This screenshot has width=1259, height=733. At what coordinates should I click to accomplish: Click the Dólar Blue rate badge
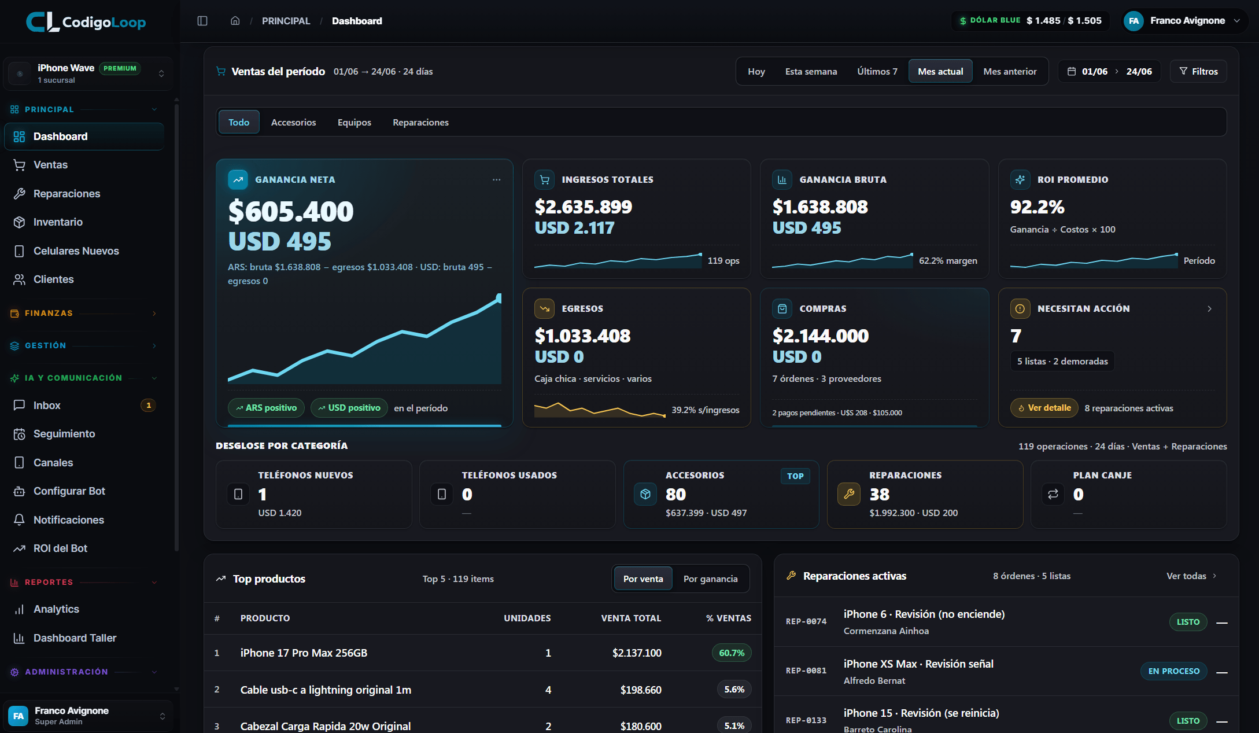tap(1031, 21)
